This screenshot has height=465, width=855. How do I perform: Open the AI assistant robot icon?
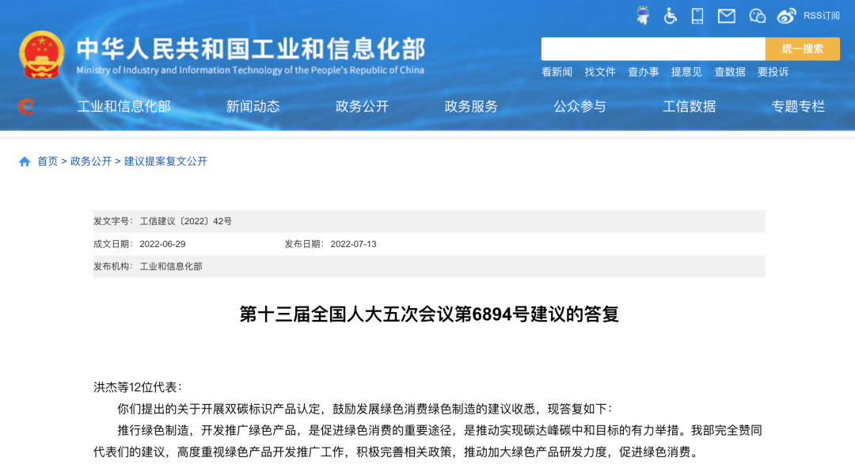(644, 15)
